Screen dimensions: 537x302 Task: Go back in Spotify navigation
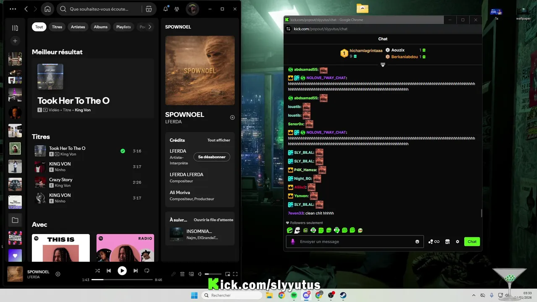(26, 9)
